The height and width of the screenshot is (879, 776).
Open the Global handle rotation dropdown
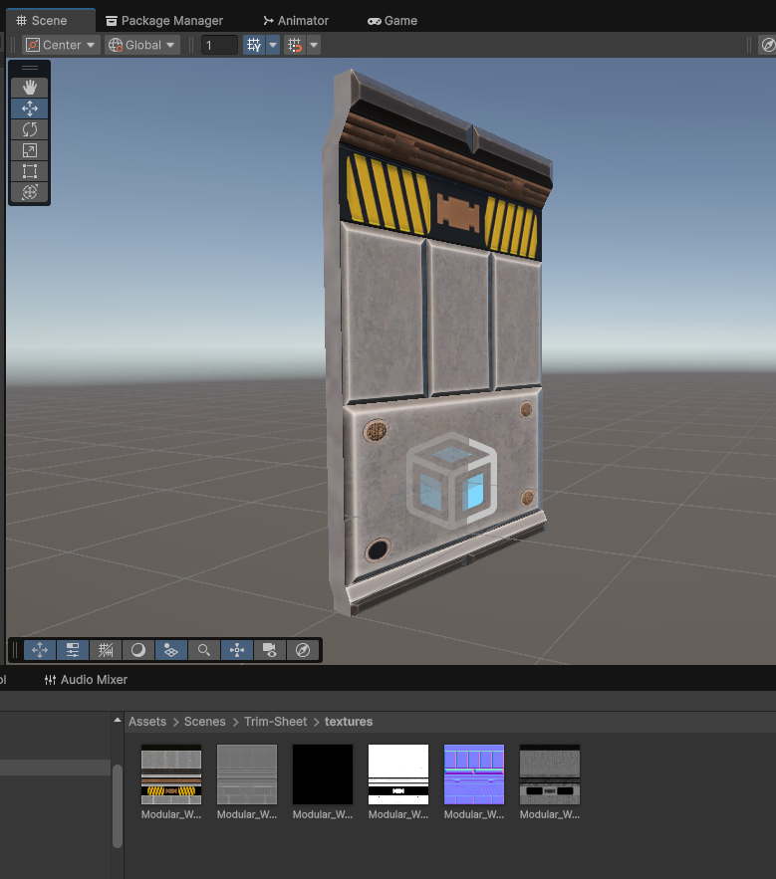[x=142, y=45]
